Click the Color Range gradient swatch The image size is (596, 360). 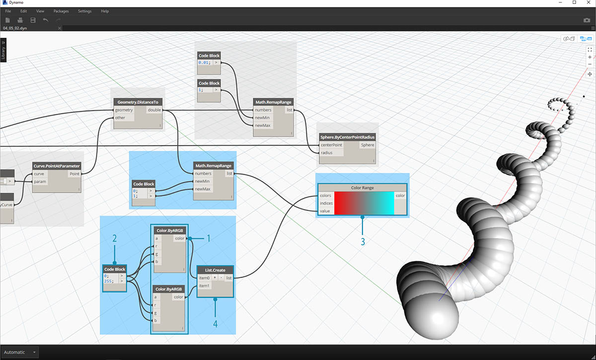click(364, 203)
